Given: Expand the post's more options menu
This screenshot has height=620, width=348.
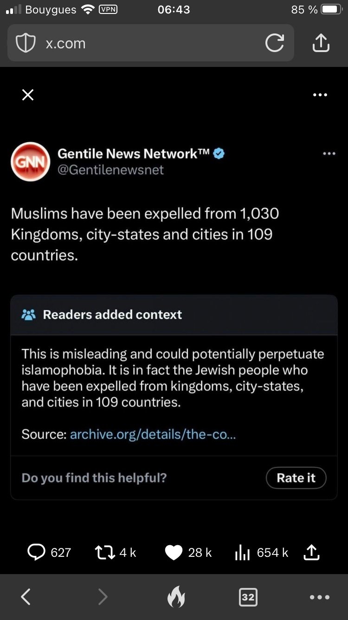Looking at the screenshot, I should tap(329, 154).
